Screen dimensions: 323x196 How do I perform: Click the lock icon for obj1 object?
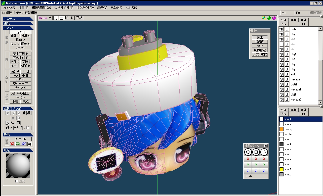(x=287, y=94)
